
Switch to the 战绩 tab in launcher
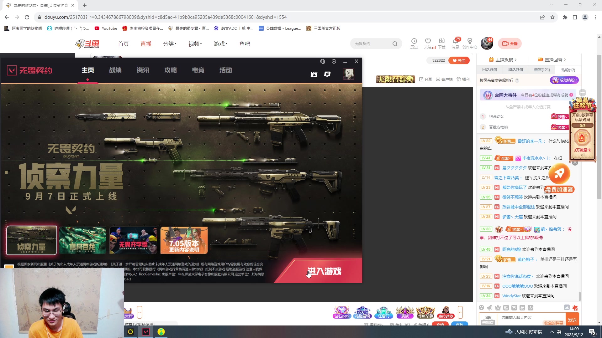[x=115, y=70]
